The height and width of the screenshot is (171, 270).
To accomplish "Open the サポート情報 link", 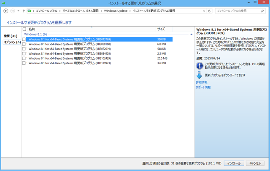I will point(203,87).
